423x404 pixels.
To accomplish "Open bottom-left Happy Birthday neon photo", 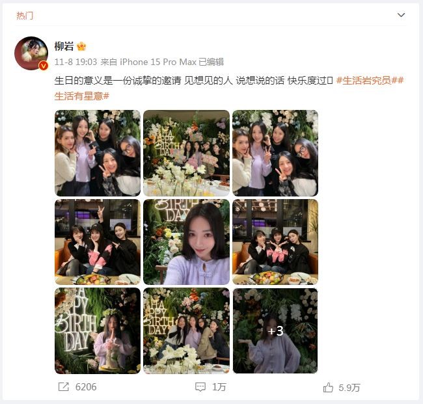I will 98,330.
